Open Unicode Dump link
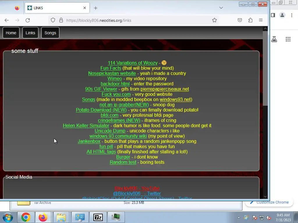298x223 pixels. 110,131
